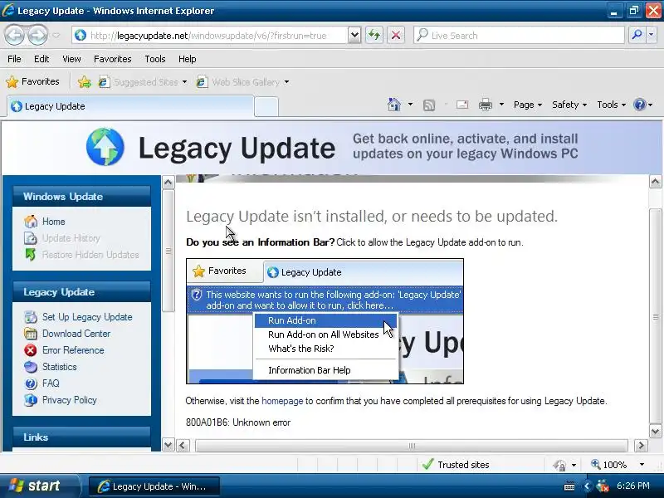
Task: Open the Download Center link
Action: (x=76, y=334)
